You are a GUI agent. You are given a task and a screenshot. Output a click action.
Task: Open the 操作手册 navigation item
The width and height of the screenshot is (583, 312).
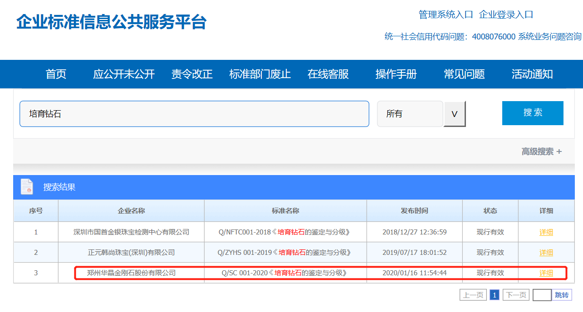click(x=396, y=74)
